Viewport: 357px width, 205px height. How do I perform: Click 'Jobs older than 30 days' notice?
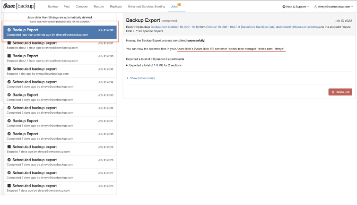(x=60, y=17)
